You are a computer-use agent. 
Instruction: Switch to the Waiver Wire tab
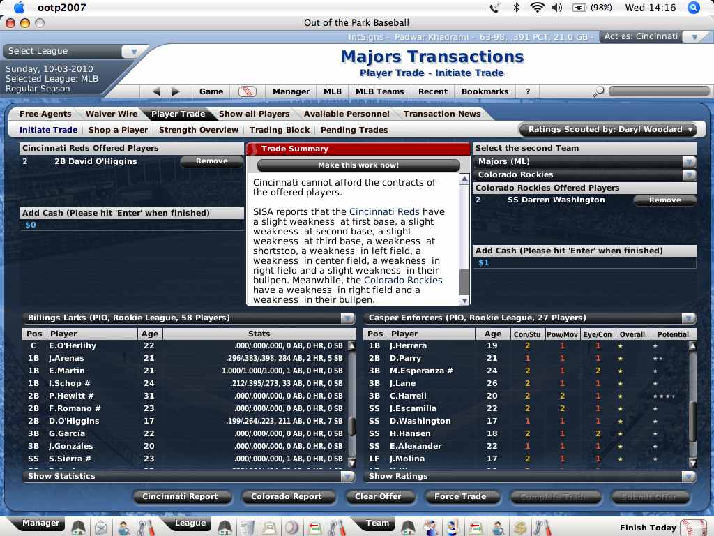[x=112, y=114]
